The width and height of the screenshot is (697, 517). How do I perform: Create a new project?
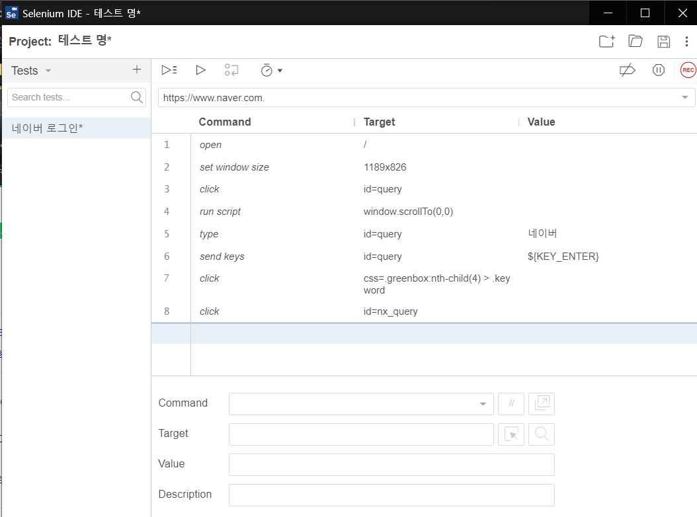coord(606,41)
